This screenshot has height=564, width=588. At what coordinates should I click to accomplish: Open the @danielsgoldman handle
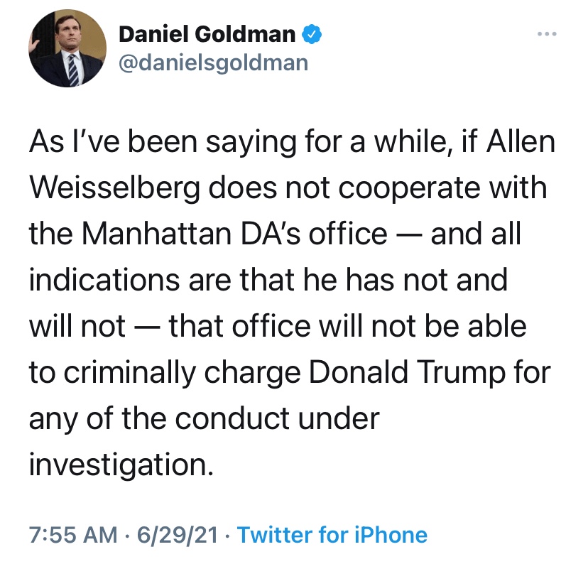pos(213,62)
